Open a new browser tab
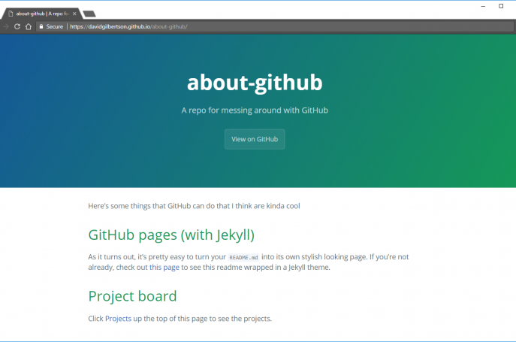Image resolution: width=516 pixels, height=342 pixels. [x=89, y=14]
